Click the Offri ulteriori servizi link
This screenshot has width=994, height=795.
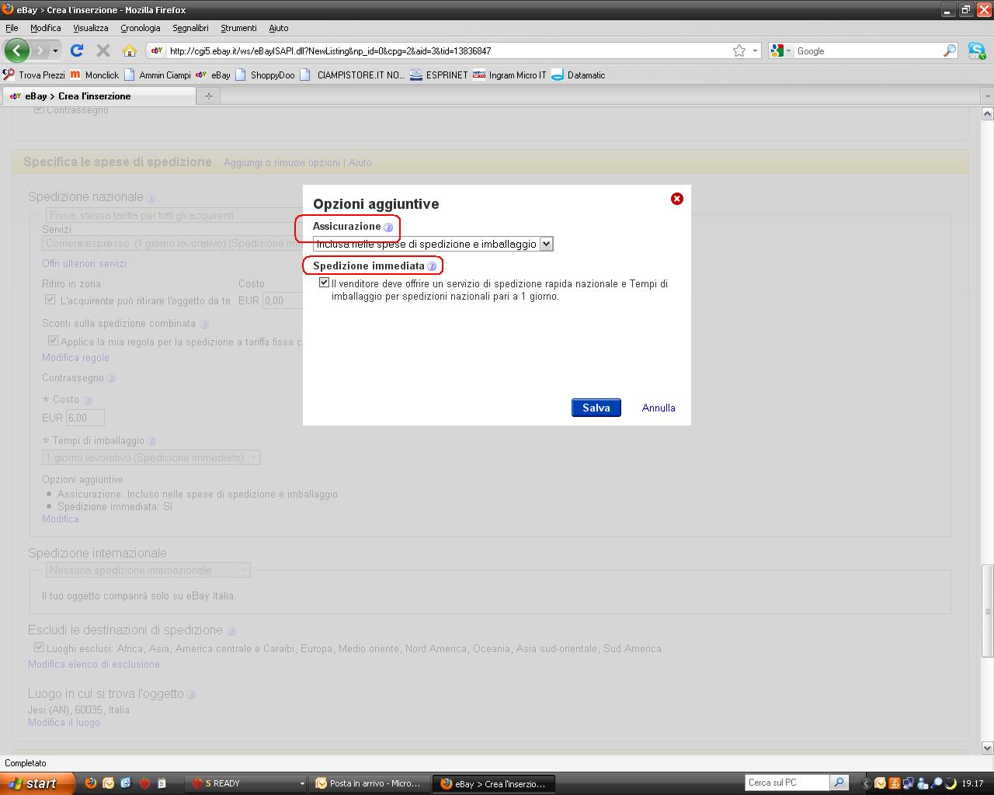coord(84,264)
